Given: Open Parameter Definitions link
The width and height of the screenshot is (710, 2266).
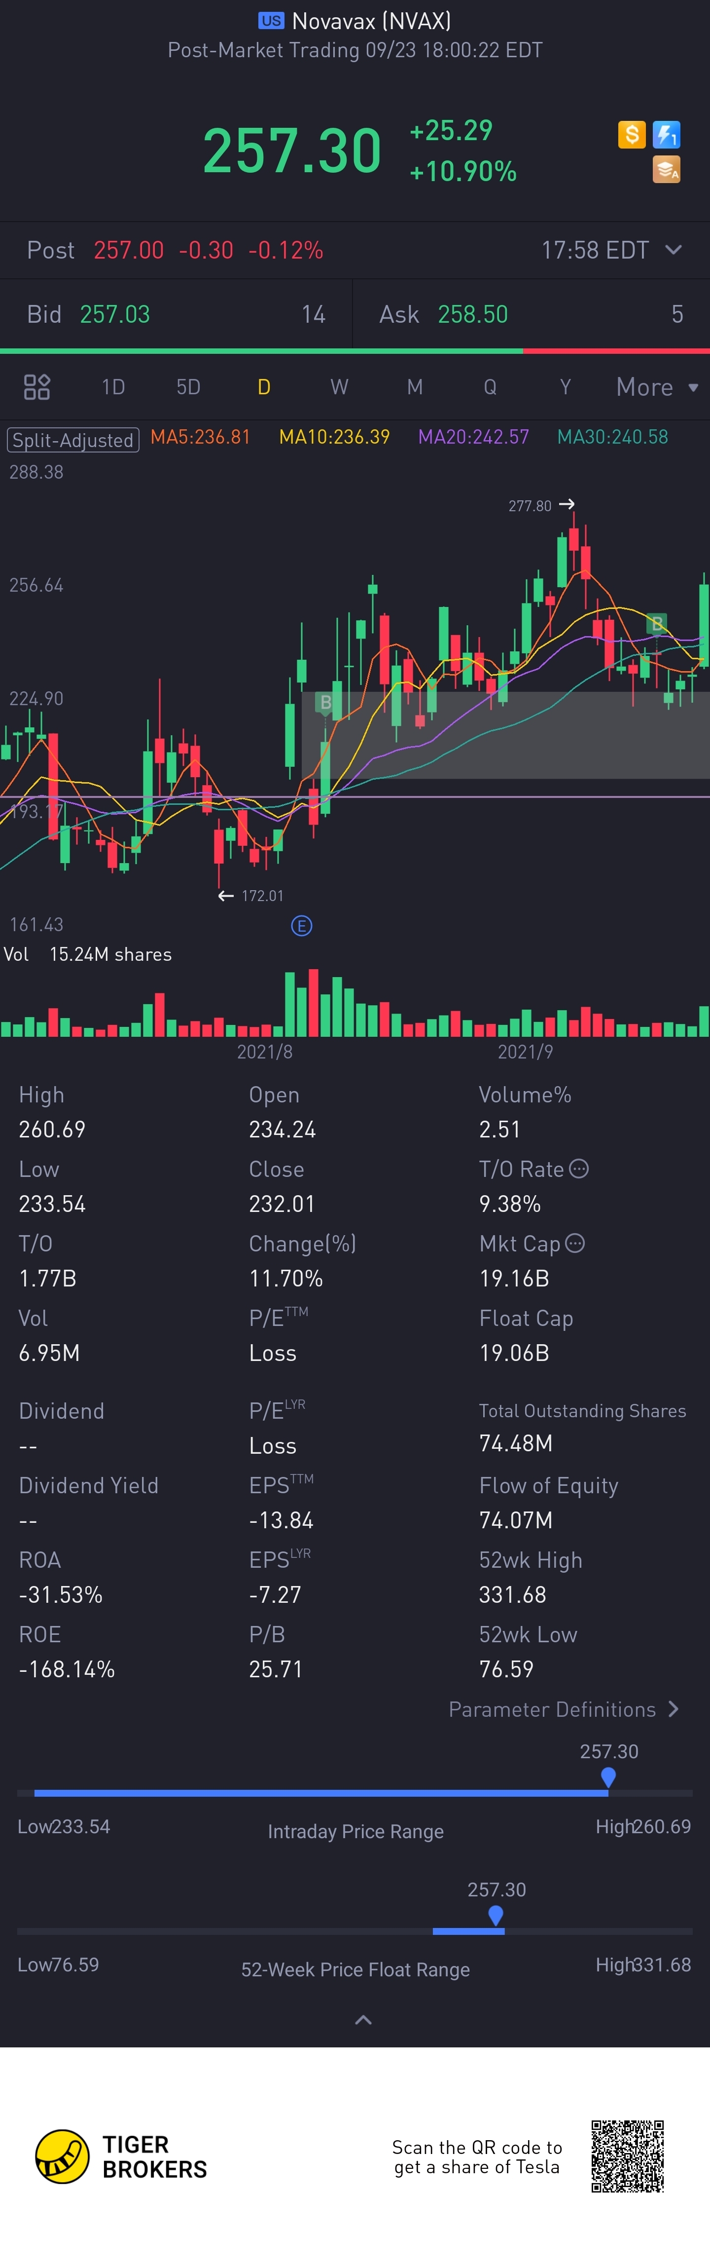Looking at the screenshot, I should [563, 1709].
